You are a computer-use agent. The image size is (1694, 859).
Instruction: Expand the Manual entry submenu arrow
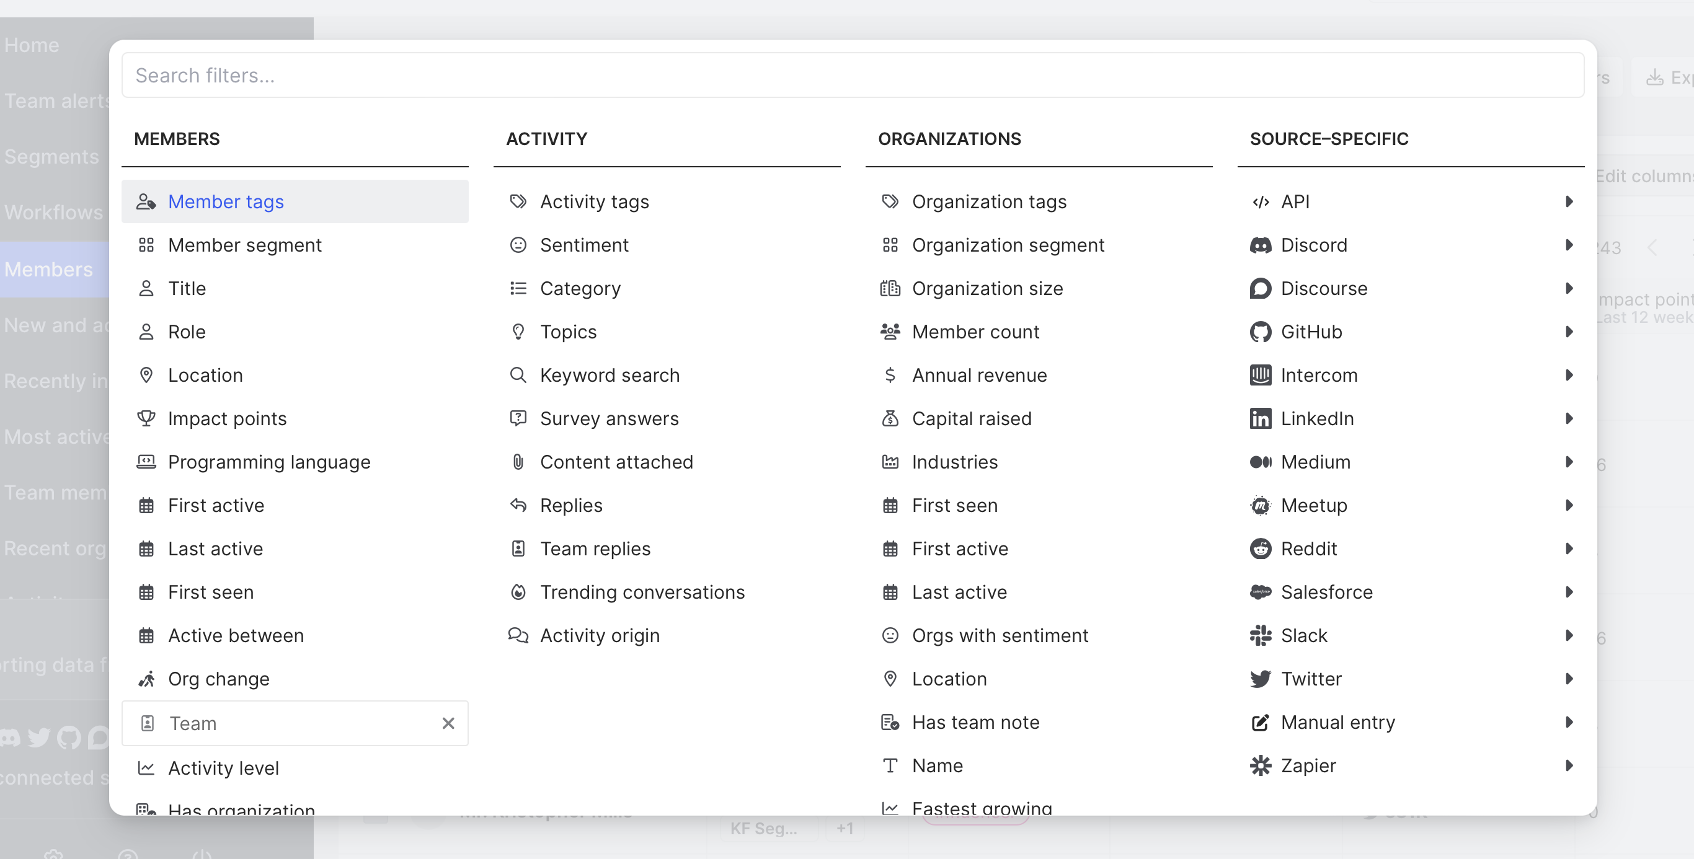coord(1569,722)
